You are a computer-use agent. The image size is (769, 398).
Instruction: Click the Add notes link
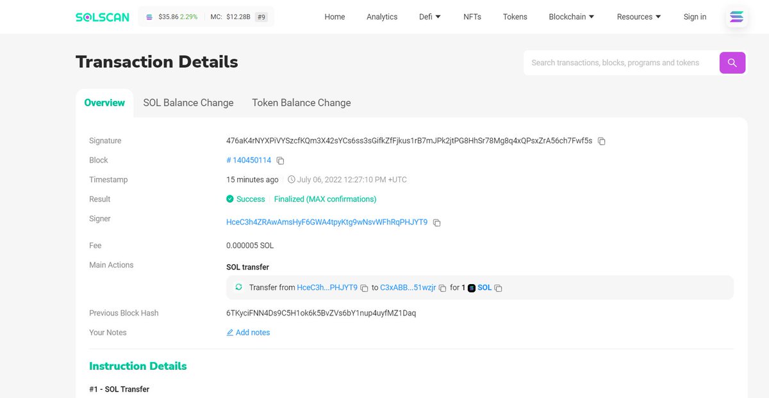click(253, 333)
